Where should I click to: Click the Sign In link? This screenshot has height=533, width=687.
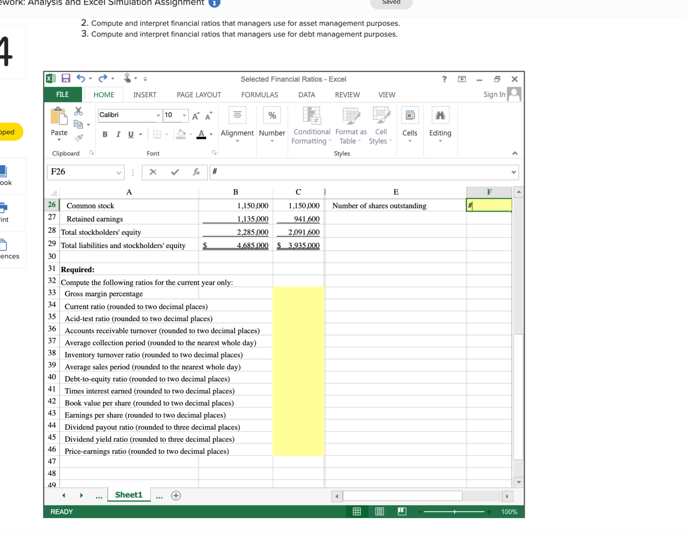tap(494, 94)
